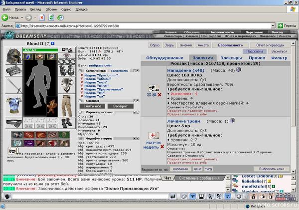Screen dimensions: 299x210
Task: Click the purple skill icon
Action: [x=29, y=143]
